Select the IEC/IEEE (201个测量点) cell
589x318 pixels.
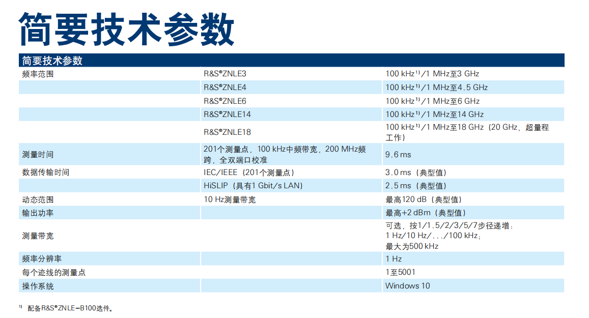coord(249,172)
